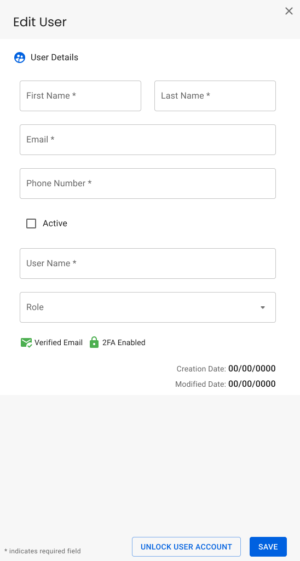This screenshot has width=300, height=561.
Task: Expand the Role selection field
Action: click(148, 307)
